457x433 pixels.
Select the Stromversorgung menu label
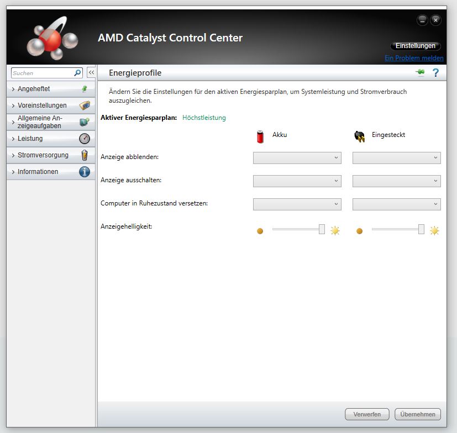tap(43, 155)
